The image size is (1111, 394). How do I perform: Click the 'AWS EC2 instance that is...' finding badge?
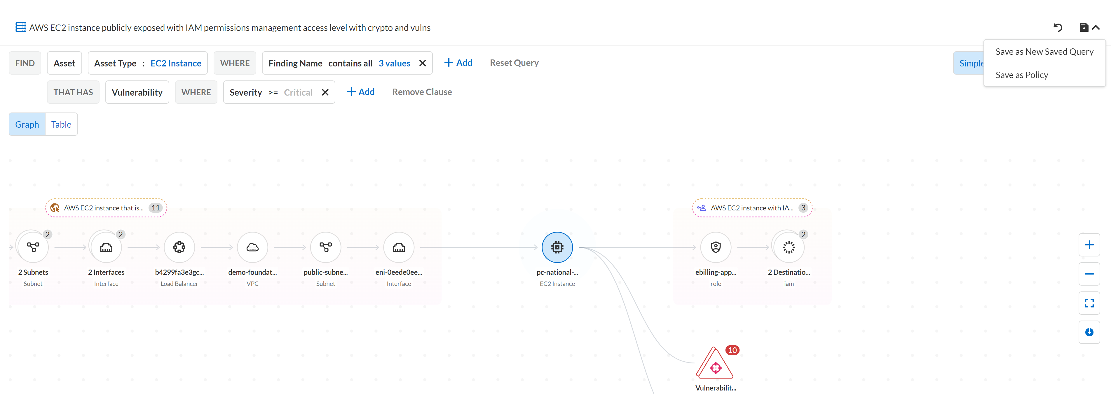point(106,208)
